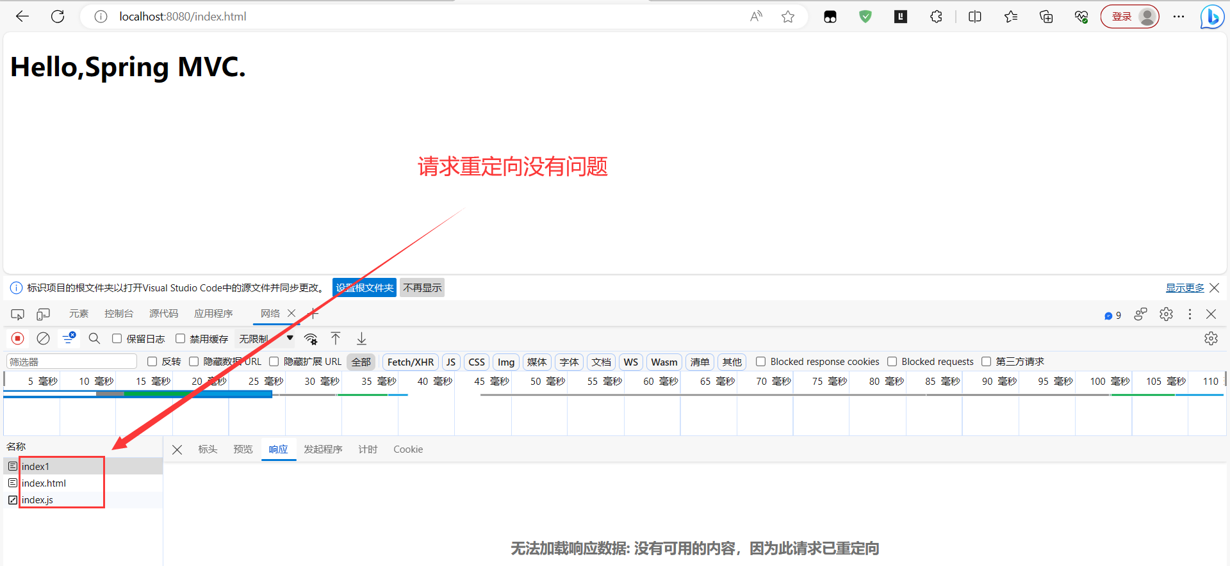Open network panel settings gear
The image size is (1230, 566).
[x=1211, y=339]
